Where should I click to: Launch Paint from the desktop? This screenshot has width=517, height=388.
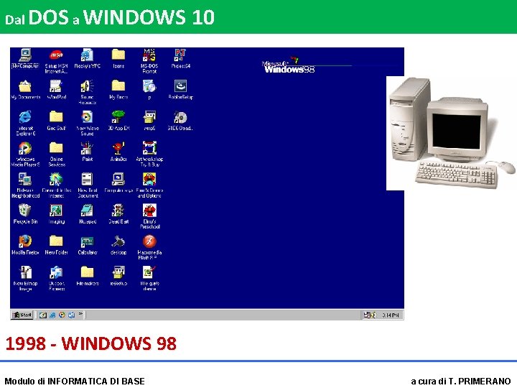(x=87, y=152)
